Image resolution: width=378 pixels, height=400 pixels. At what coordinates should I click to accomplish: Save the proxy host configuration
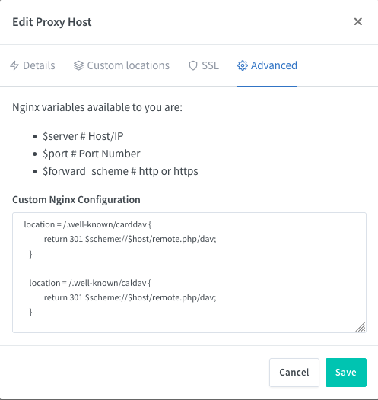tap(346, 373)
